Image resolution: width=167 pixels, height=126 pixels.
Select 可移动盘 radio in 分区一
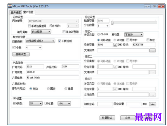(x=98, y=40)
